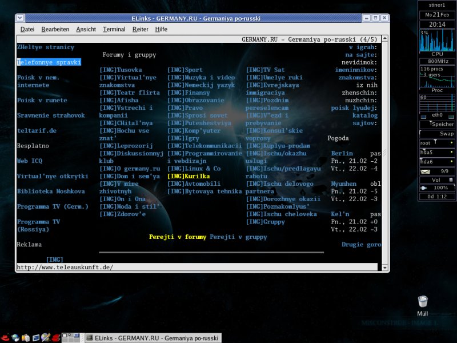457x343 pixels.
Task: Open the Avtomobili forum link
Action: click(194, 184)
